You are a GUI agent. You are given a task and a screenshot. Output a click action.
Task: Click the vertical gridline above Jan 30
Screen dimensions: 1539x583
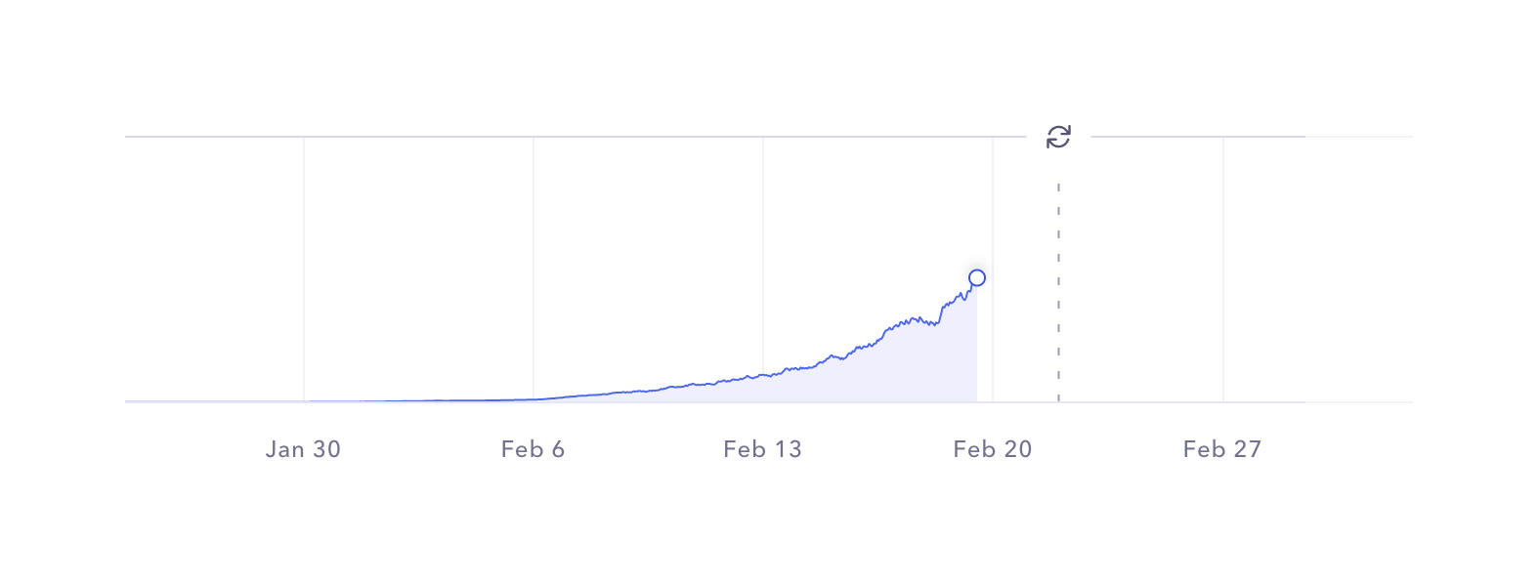coord(304,264)
